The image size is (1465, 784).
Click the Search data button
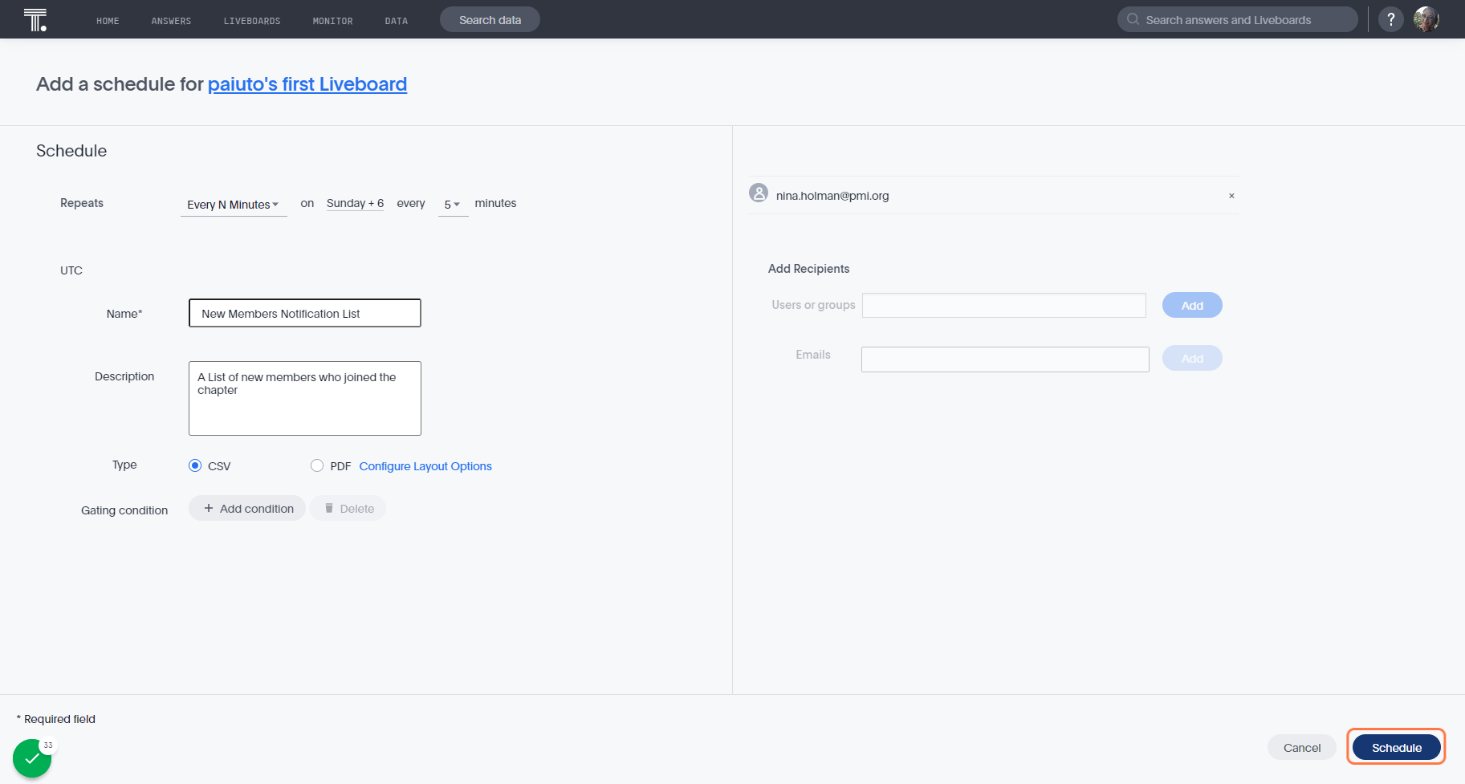[x=490, y=19]
